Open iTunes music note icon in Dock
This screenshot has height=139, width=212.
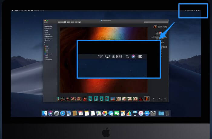[x=141, y=113]
